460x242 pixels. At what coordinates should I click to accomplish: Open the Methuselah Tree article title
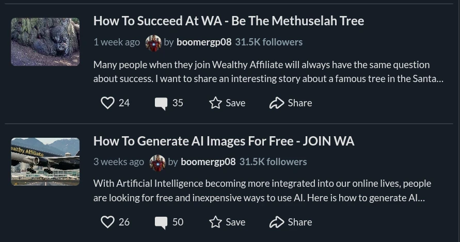[228, 21]
